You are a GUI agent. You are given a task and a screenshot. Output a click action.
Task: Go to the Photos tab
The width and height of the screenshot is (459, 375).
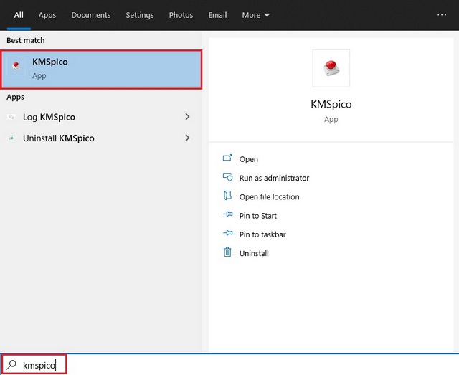181,15
